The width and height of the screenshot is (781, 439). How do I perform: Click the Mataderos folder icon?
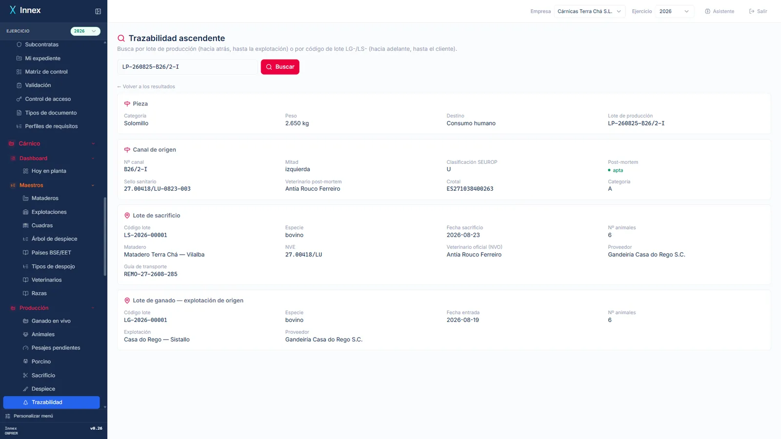[25, 198]
